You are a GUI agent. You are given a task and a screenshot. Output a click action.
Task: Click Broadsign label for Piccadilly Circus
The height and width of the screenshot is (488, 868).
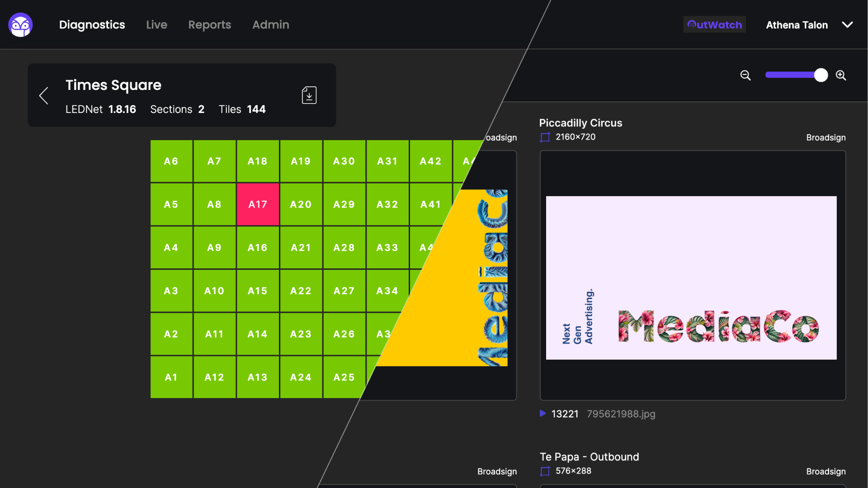pos(826,137)
